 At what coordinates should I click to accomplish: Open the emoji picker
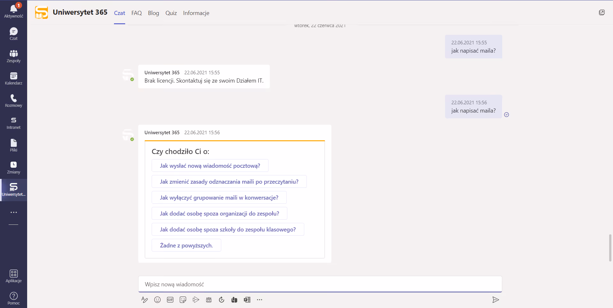157,300
